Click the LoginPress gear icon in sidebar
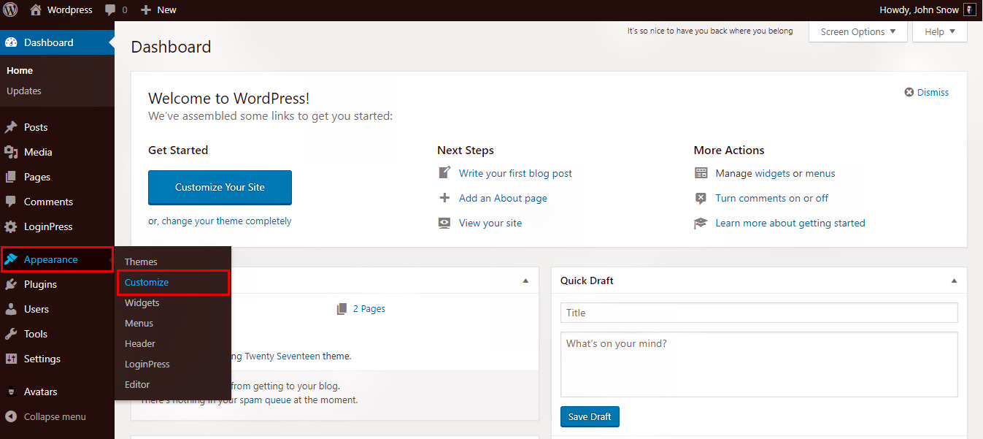This screenshot has height=439, width=983. point(11,226)
